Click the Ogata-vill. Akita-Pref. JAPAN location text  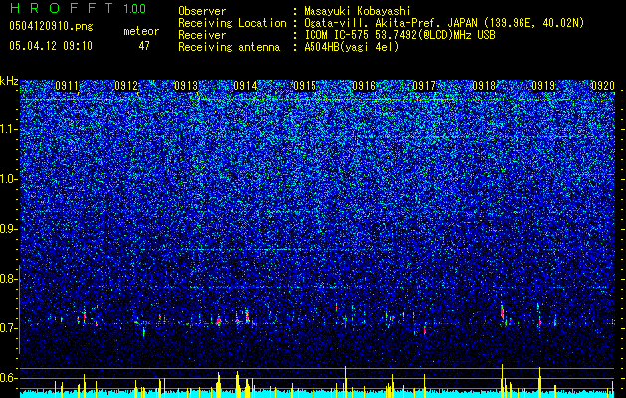tap(444, 23)
